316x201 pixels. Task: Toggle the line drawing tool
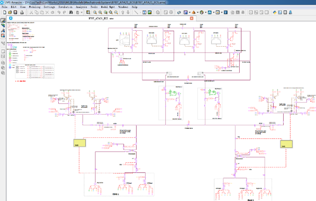(x=136, y=12)
